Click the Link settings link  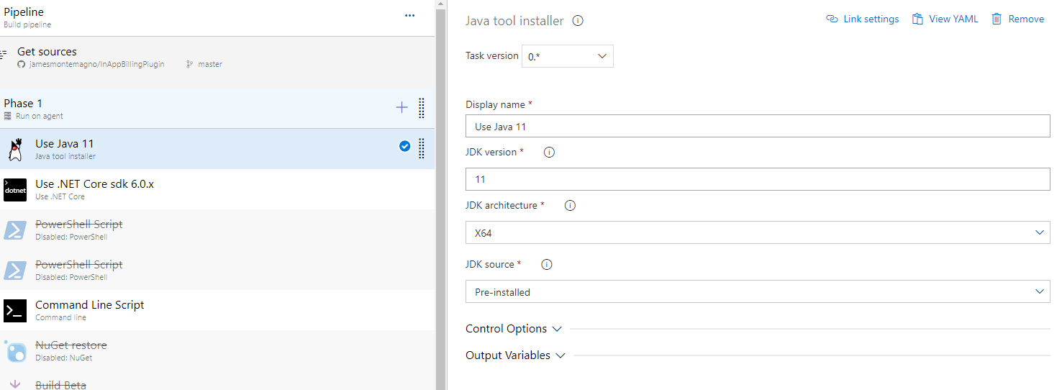pyautogui.click(x=863, y=19)
